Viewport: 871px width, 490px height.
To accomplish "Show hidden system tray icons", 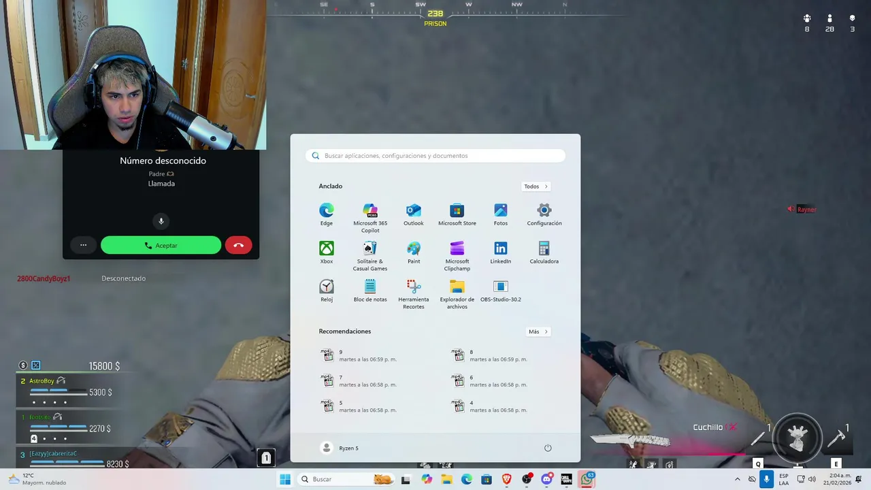I will pos(737,479).
